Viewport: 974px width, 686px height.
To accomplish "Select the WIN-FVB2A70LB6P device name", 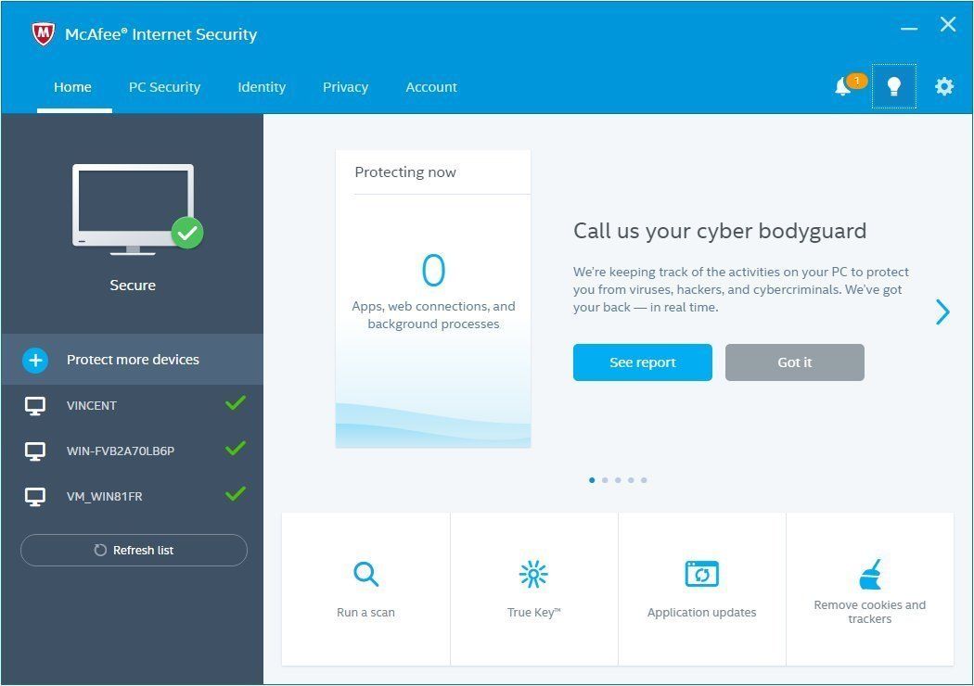I will pyautogui.click(x=121, y=451).
